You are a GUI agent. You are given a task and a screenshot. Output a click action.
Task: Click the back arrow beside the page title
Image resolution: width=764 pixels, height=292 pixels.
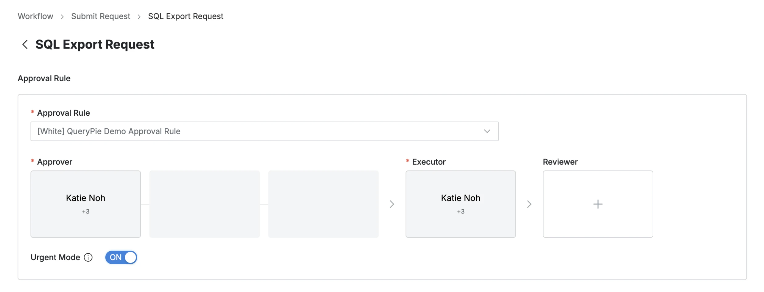25,45
